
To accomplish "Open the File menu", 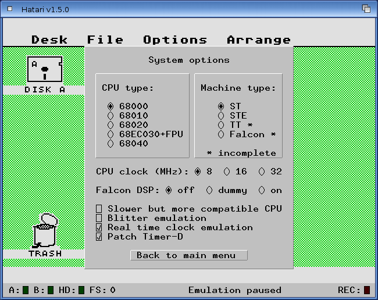I will pos(105,40).
